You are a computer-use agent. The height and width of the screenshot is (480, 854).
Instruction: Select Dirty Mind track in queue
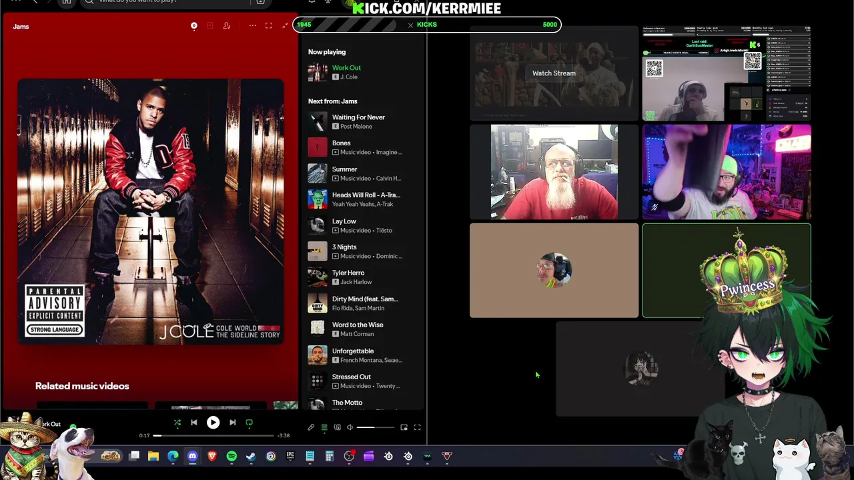[365, 299]
